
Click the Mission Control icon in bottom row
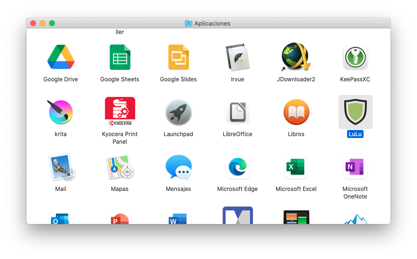click(x=296, y=217)
